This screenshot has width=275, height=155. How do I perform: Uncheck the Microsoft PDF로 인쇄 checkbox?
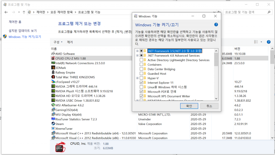pos(141,92)
